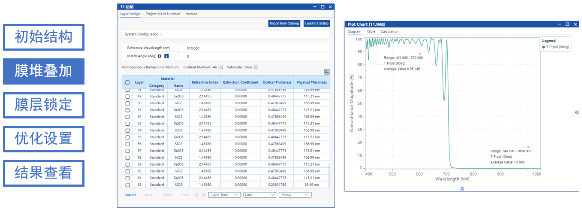
Task: Edit the Incident Medium Air icon
Action: point(221,67)
